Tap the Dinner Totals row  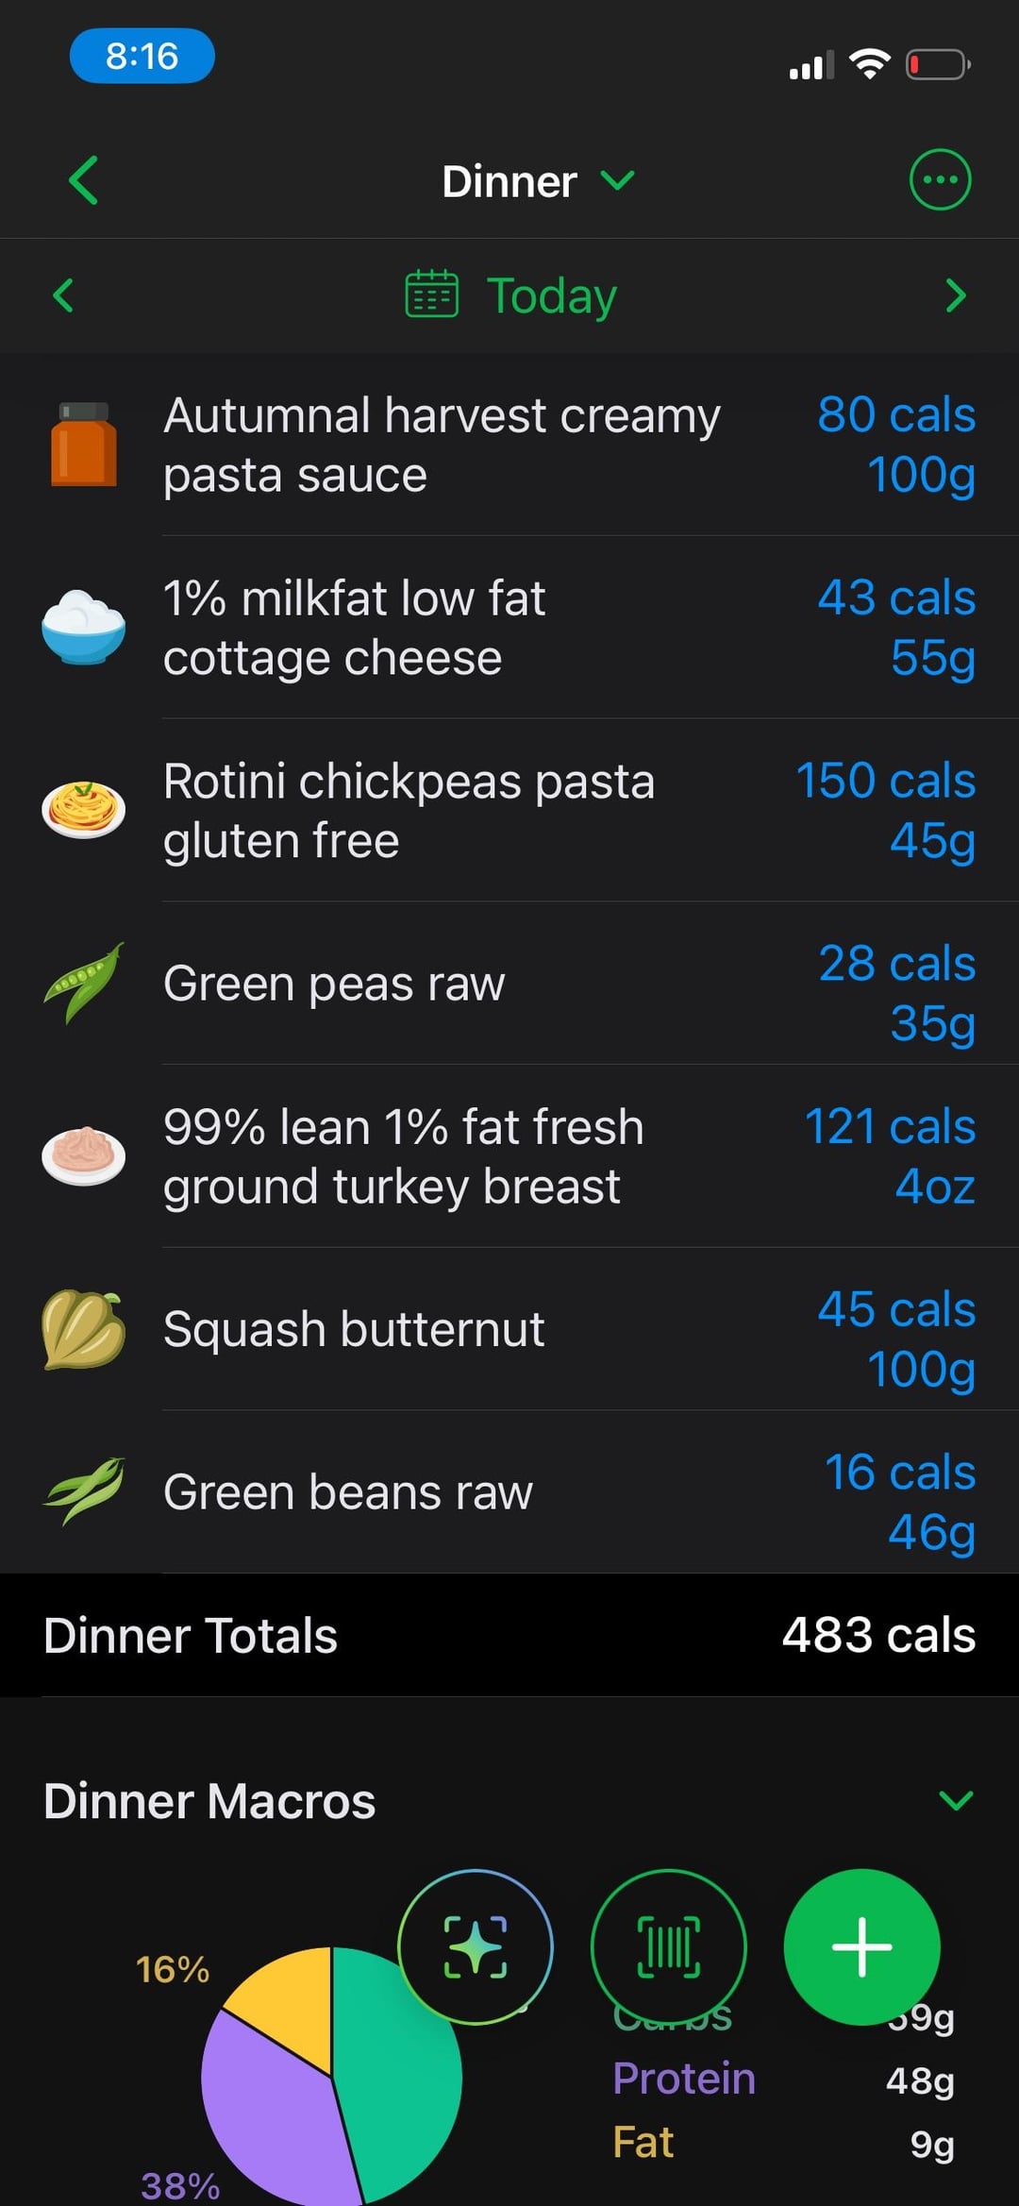509,1635
